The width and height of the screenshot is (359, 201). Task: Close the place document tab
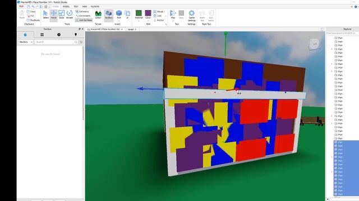coord(122,30)
